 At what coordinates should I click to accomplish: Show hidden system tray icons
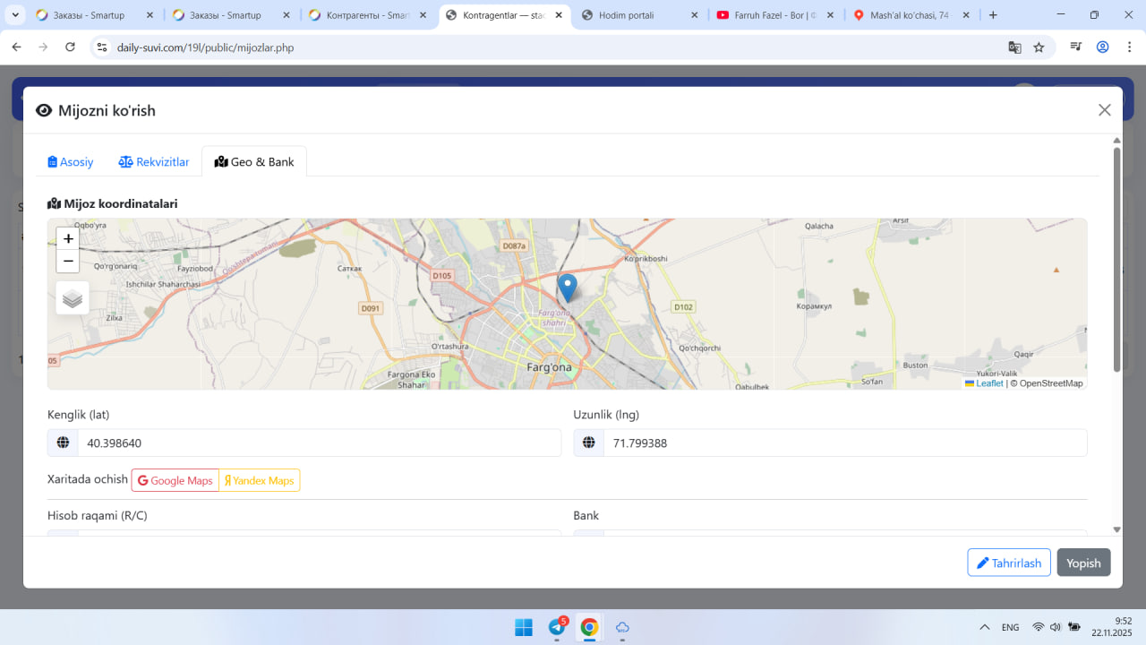tap(985, 627)
